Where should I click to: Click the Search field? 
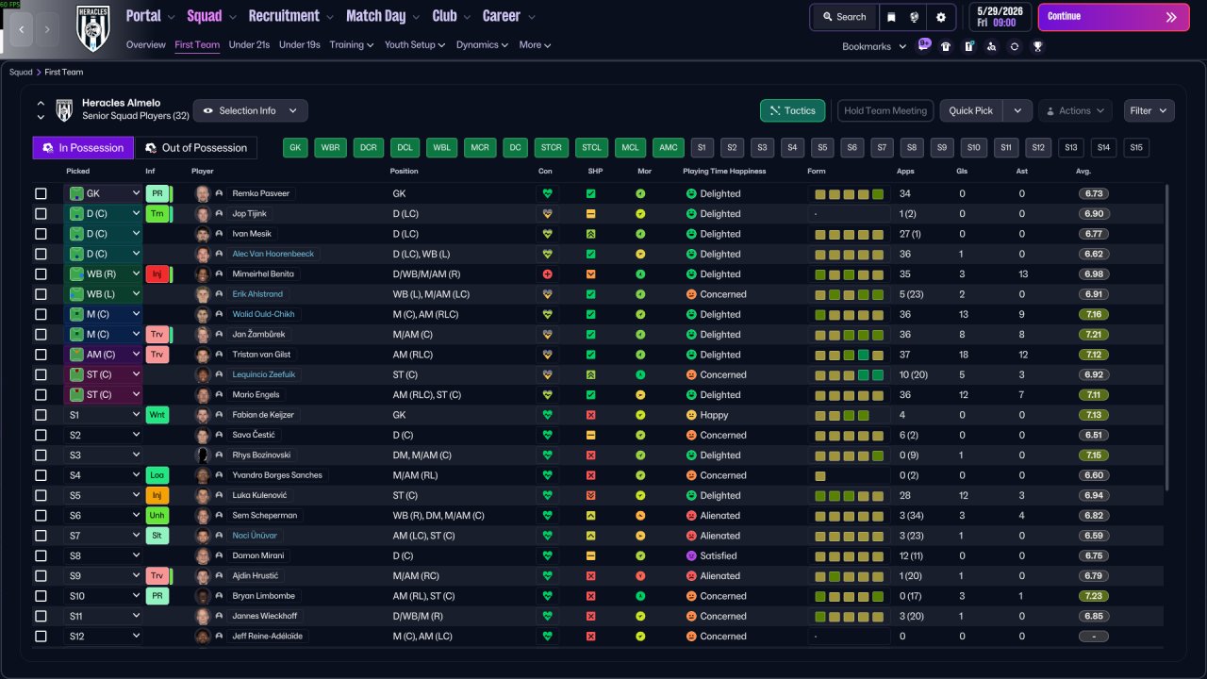coord(843,17)
